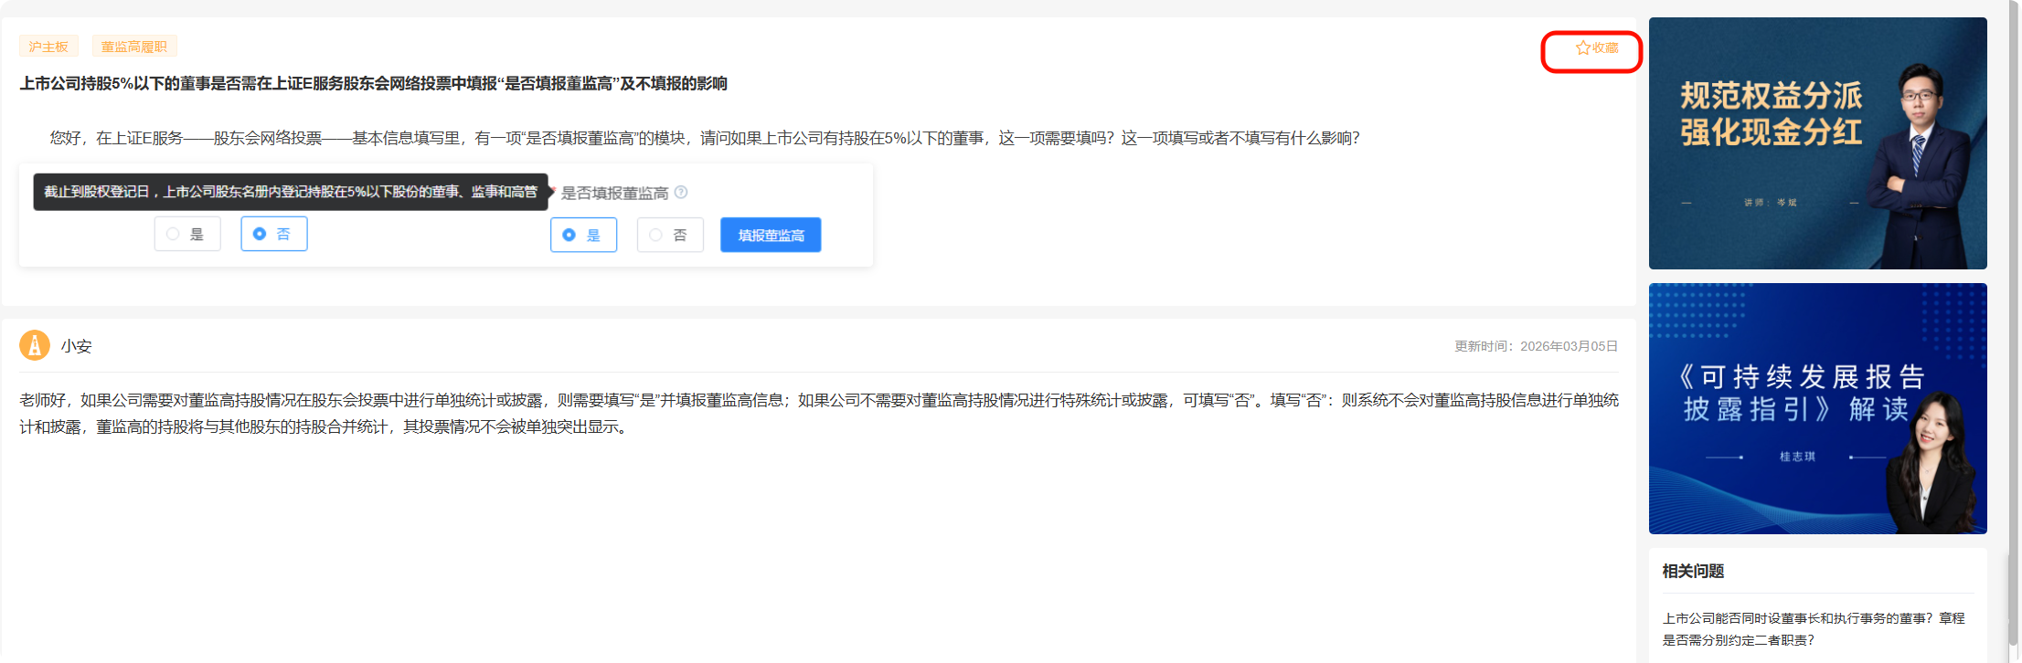Click the 是否填报董监高 label
Screen dimensions: 2022x663
pyautogui.click(x=614, y=193)
